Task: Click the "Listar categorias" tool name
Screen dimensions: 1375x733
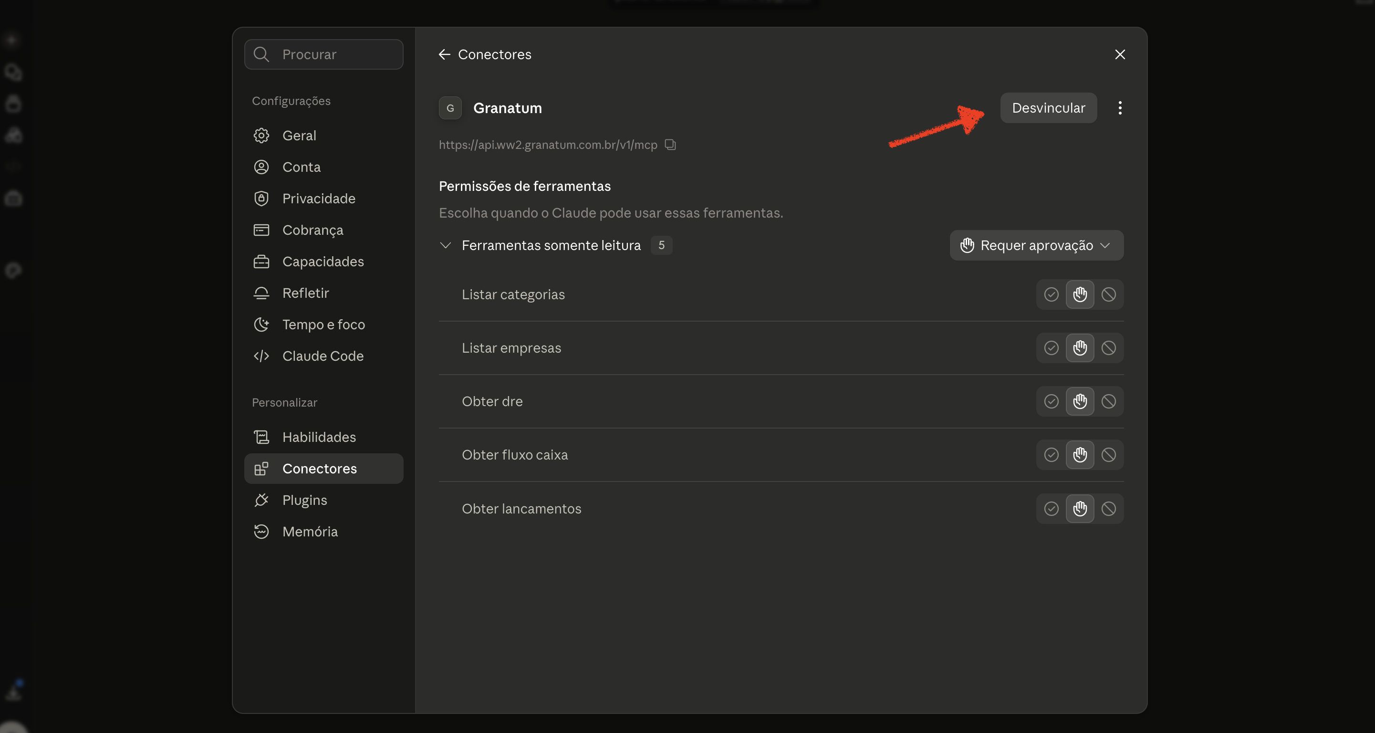Action: tap(513, 295)
